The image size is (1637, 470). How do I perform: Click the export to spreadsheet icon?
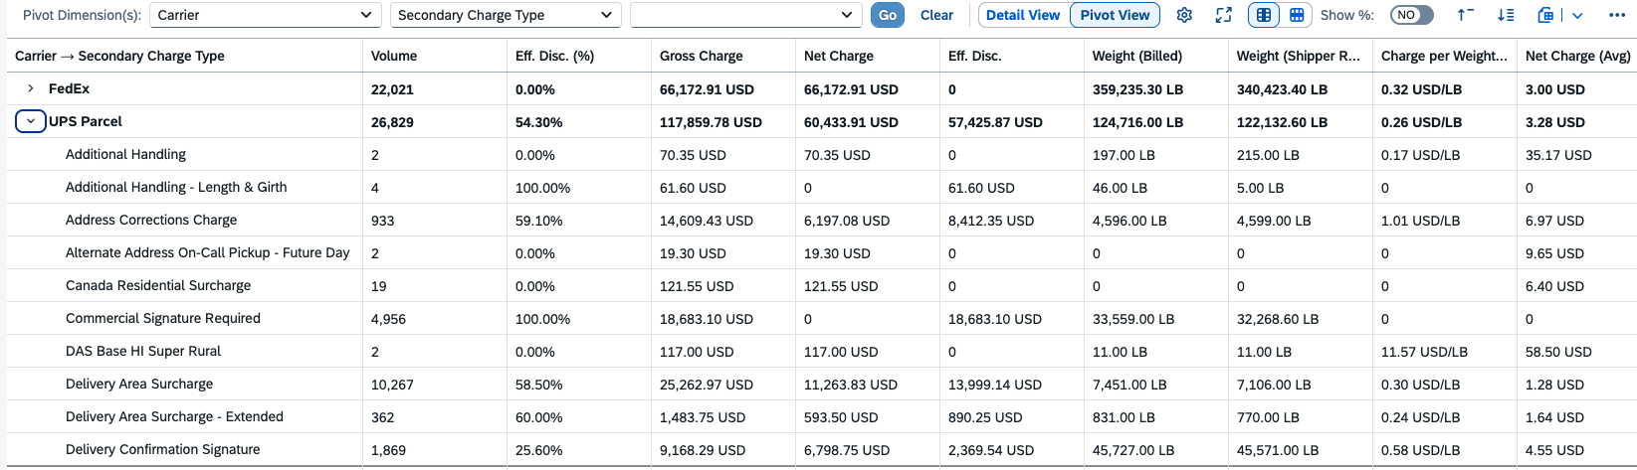1545,15
